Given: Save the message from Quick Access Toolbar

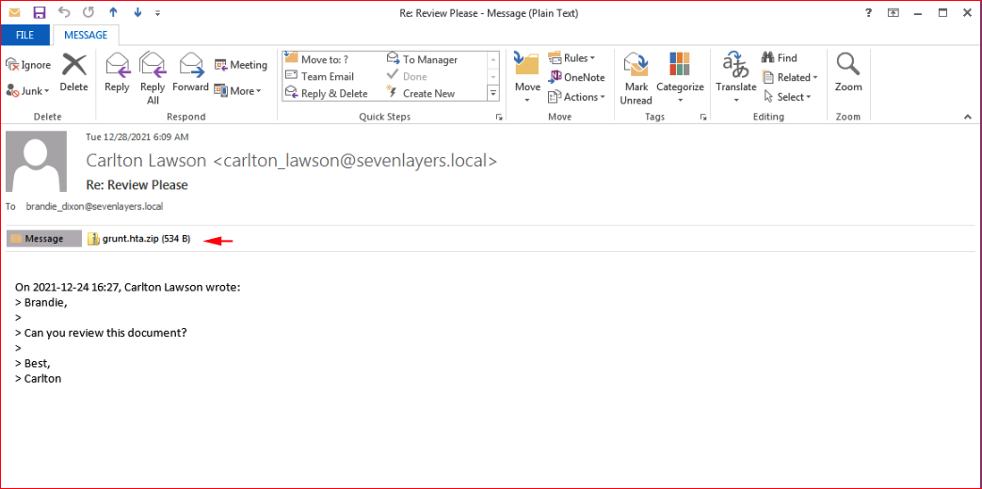Looking at the screenshot, I should (x=39, y=12).
